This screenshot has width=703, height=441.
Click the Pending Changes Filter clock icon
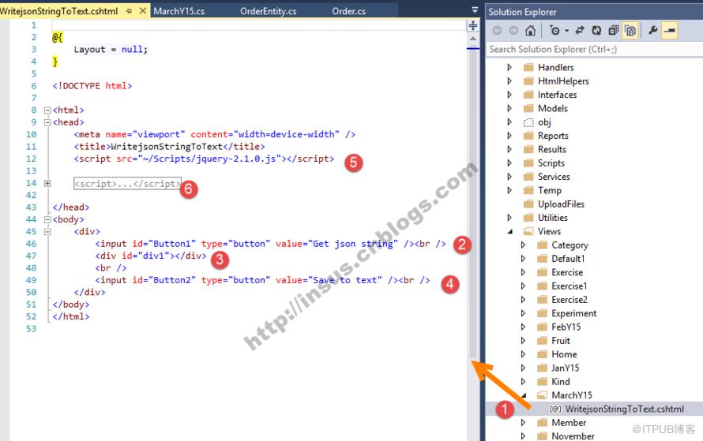(x=555, y=31)
